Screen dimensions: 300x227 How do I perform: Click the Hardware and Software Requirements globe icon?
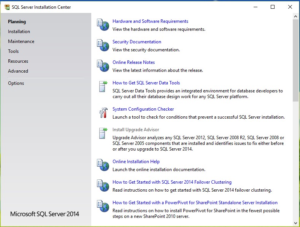click(x=103, y=25)
